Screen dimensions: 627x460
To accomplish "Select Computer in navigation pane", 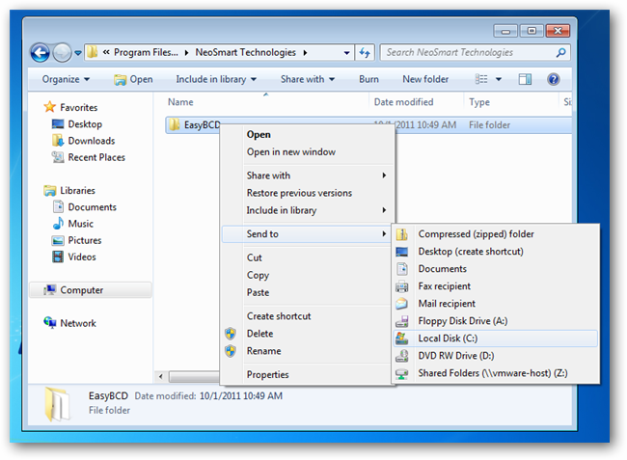I will [91, 290].
